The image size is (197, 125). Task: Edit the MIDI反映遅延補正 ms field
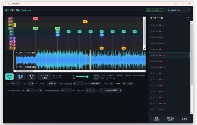tap(66, 90)
